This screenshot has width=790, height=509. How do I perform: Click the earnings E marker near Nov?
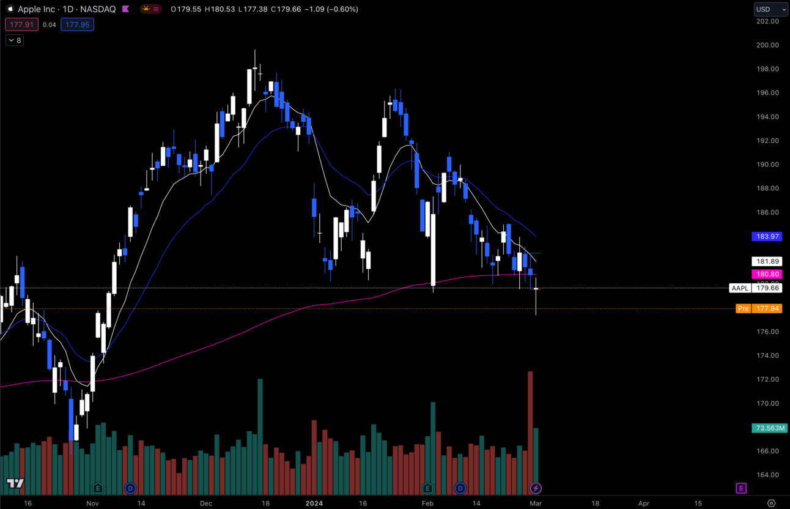point(97,488)
